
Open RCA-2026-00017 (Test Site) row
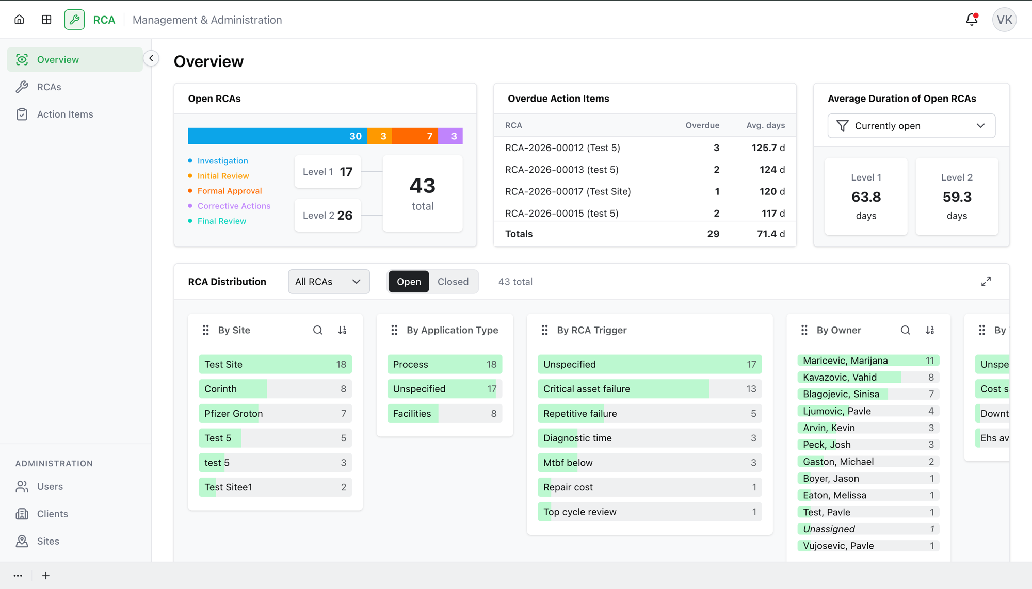coord(644,191)
